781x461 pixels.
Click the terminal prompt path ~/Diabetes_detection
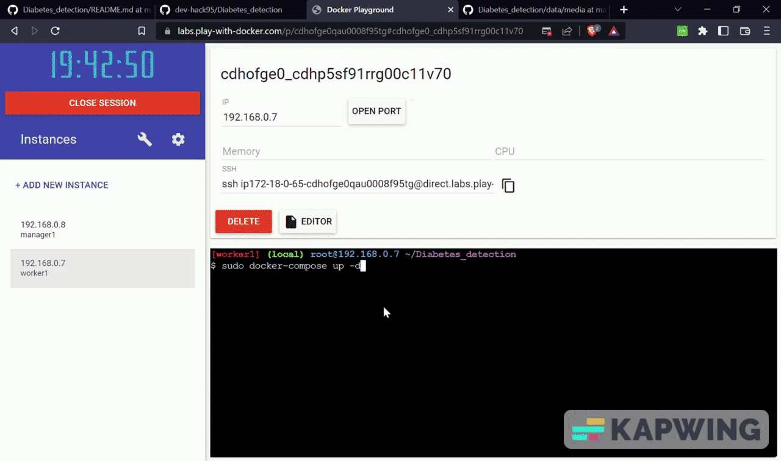tap(460, 254)
